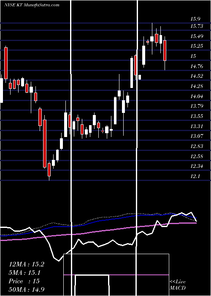The image size is (211, 296).
Task: Select the 12.58 price axis label
Action: click(x=197, y=156)
